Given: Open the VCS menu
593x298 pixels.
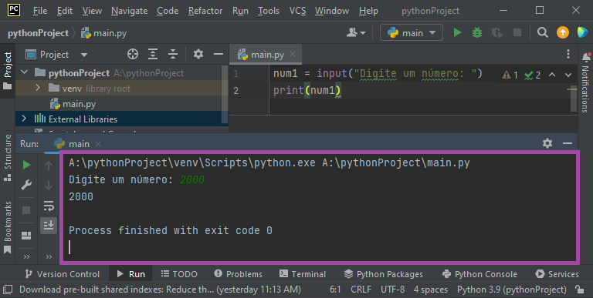Looking at the screenshot, I should tap(297, 11).
